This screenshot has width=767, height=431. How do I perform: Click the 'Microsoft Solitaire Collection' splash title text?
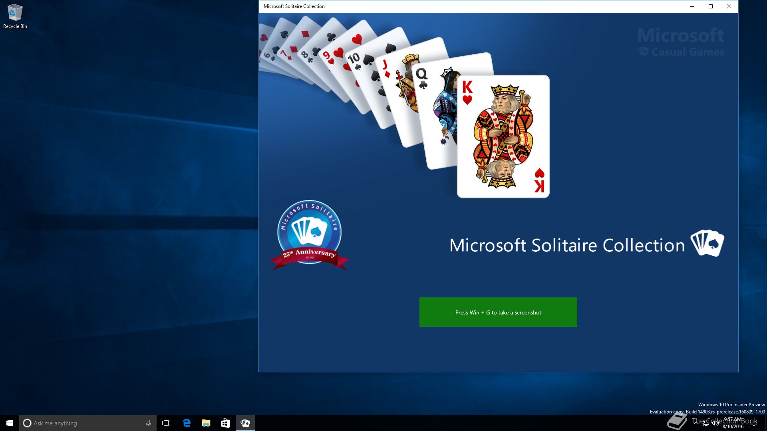(x=567, y=245)
